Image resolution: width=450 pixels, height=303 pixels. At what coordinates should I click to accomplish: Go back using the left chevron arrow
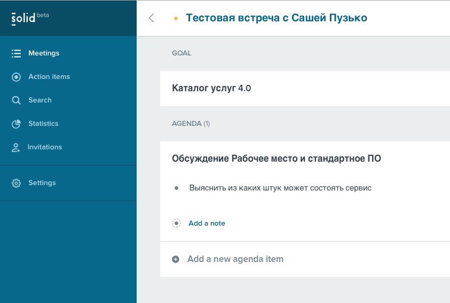pyautogui.click(x=151, y=18)
